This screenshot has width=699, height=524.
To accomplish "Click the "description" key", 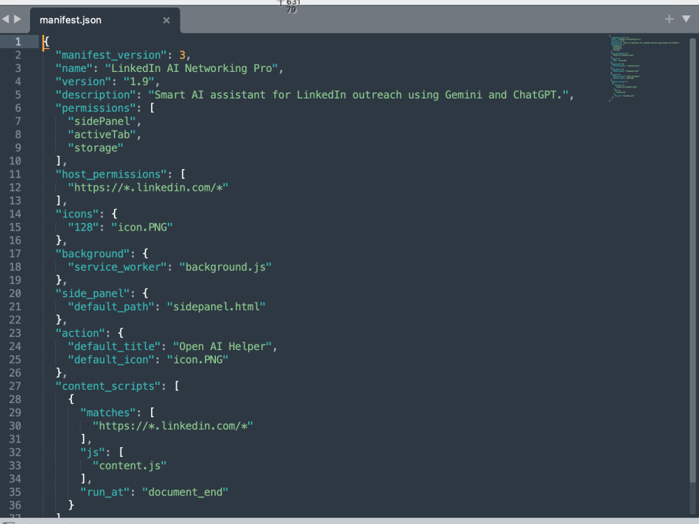I will click(x=96, y=95).
